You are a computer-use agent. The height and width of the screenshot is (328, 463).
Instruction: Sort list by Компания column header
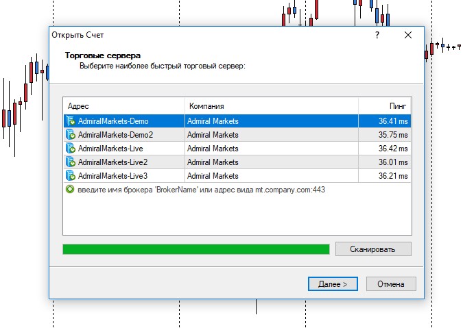(272, 106)
